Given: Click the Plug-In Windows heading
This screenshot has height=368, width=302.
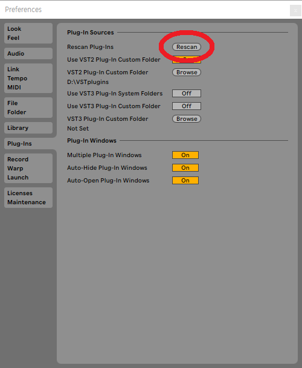Looking at the screenshot, I should coord(92,141).
